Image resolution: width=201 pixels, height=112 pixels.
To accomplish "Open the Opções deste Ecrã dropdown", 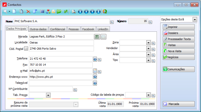I will pos(195,19).
